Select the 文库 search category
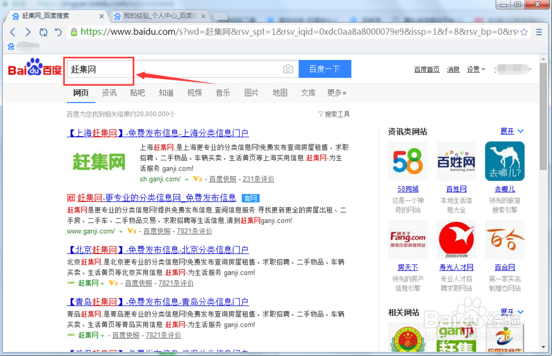 [x=309, y=93]
